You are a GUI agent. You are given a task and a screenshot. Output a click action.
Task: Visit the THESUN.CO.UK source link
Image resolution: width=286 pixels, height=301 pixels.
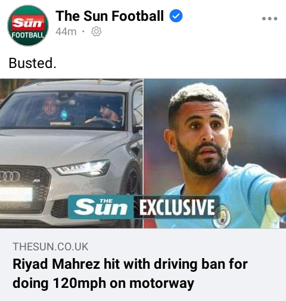click(51, 247)
